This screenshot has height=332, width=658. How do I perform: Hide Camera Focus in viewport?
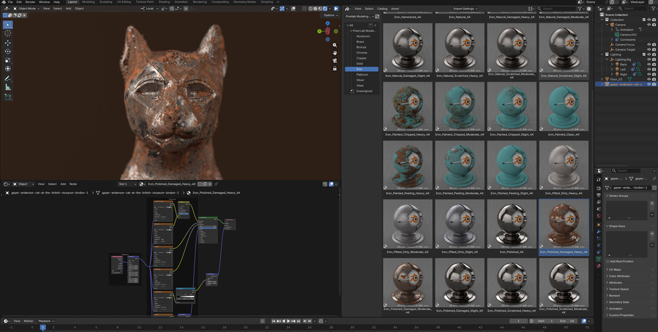click(649, 45)
